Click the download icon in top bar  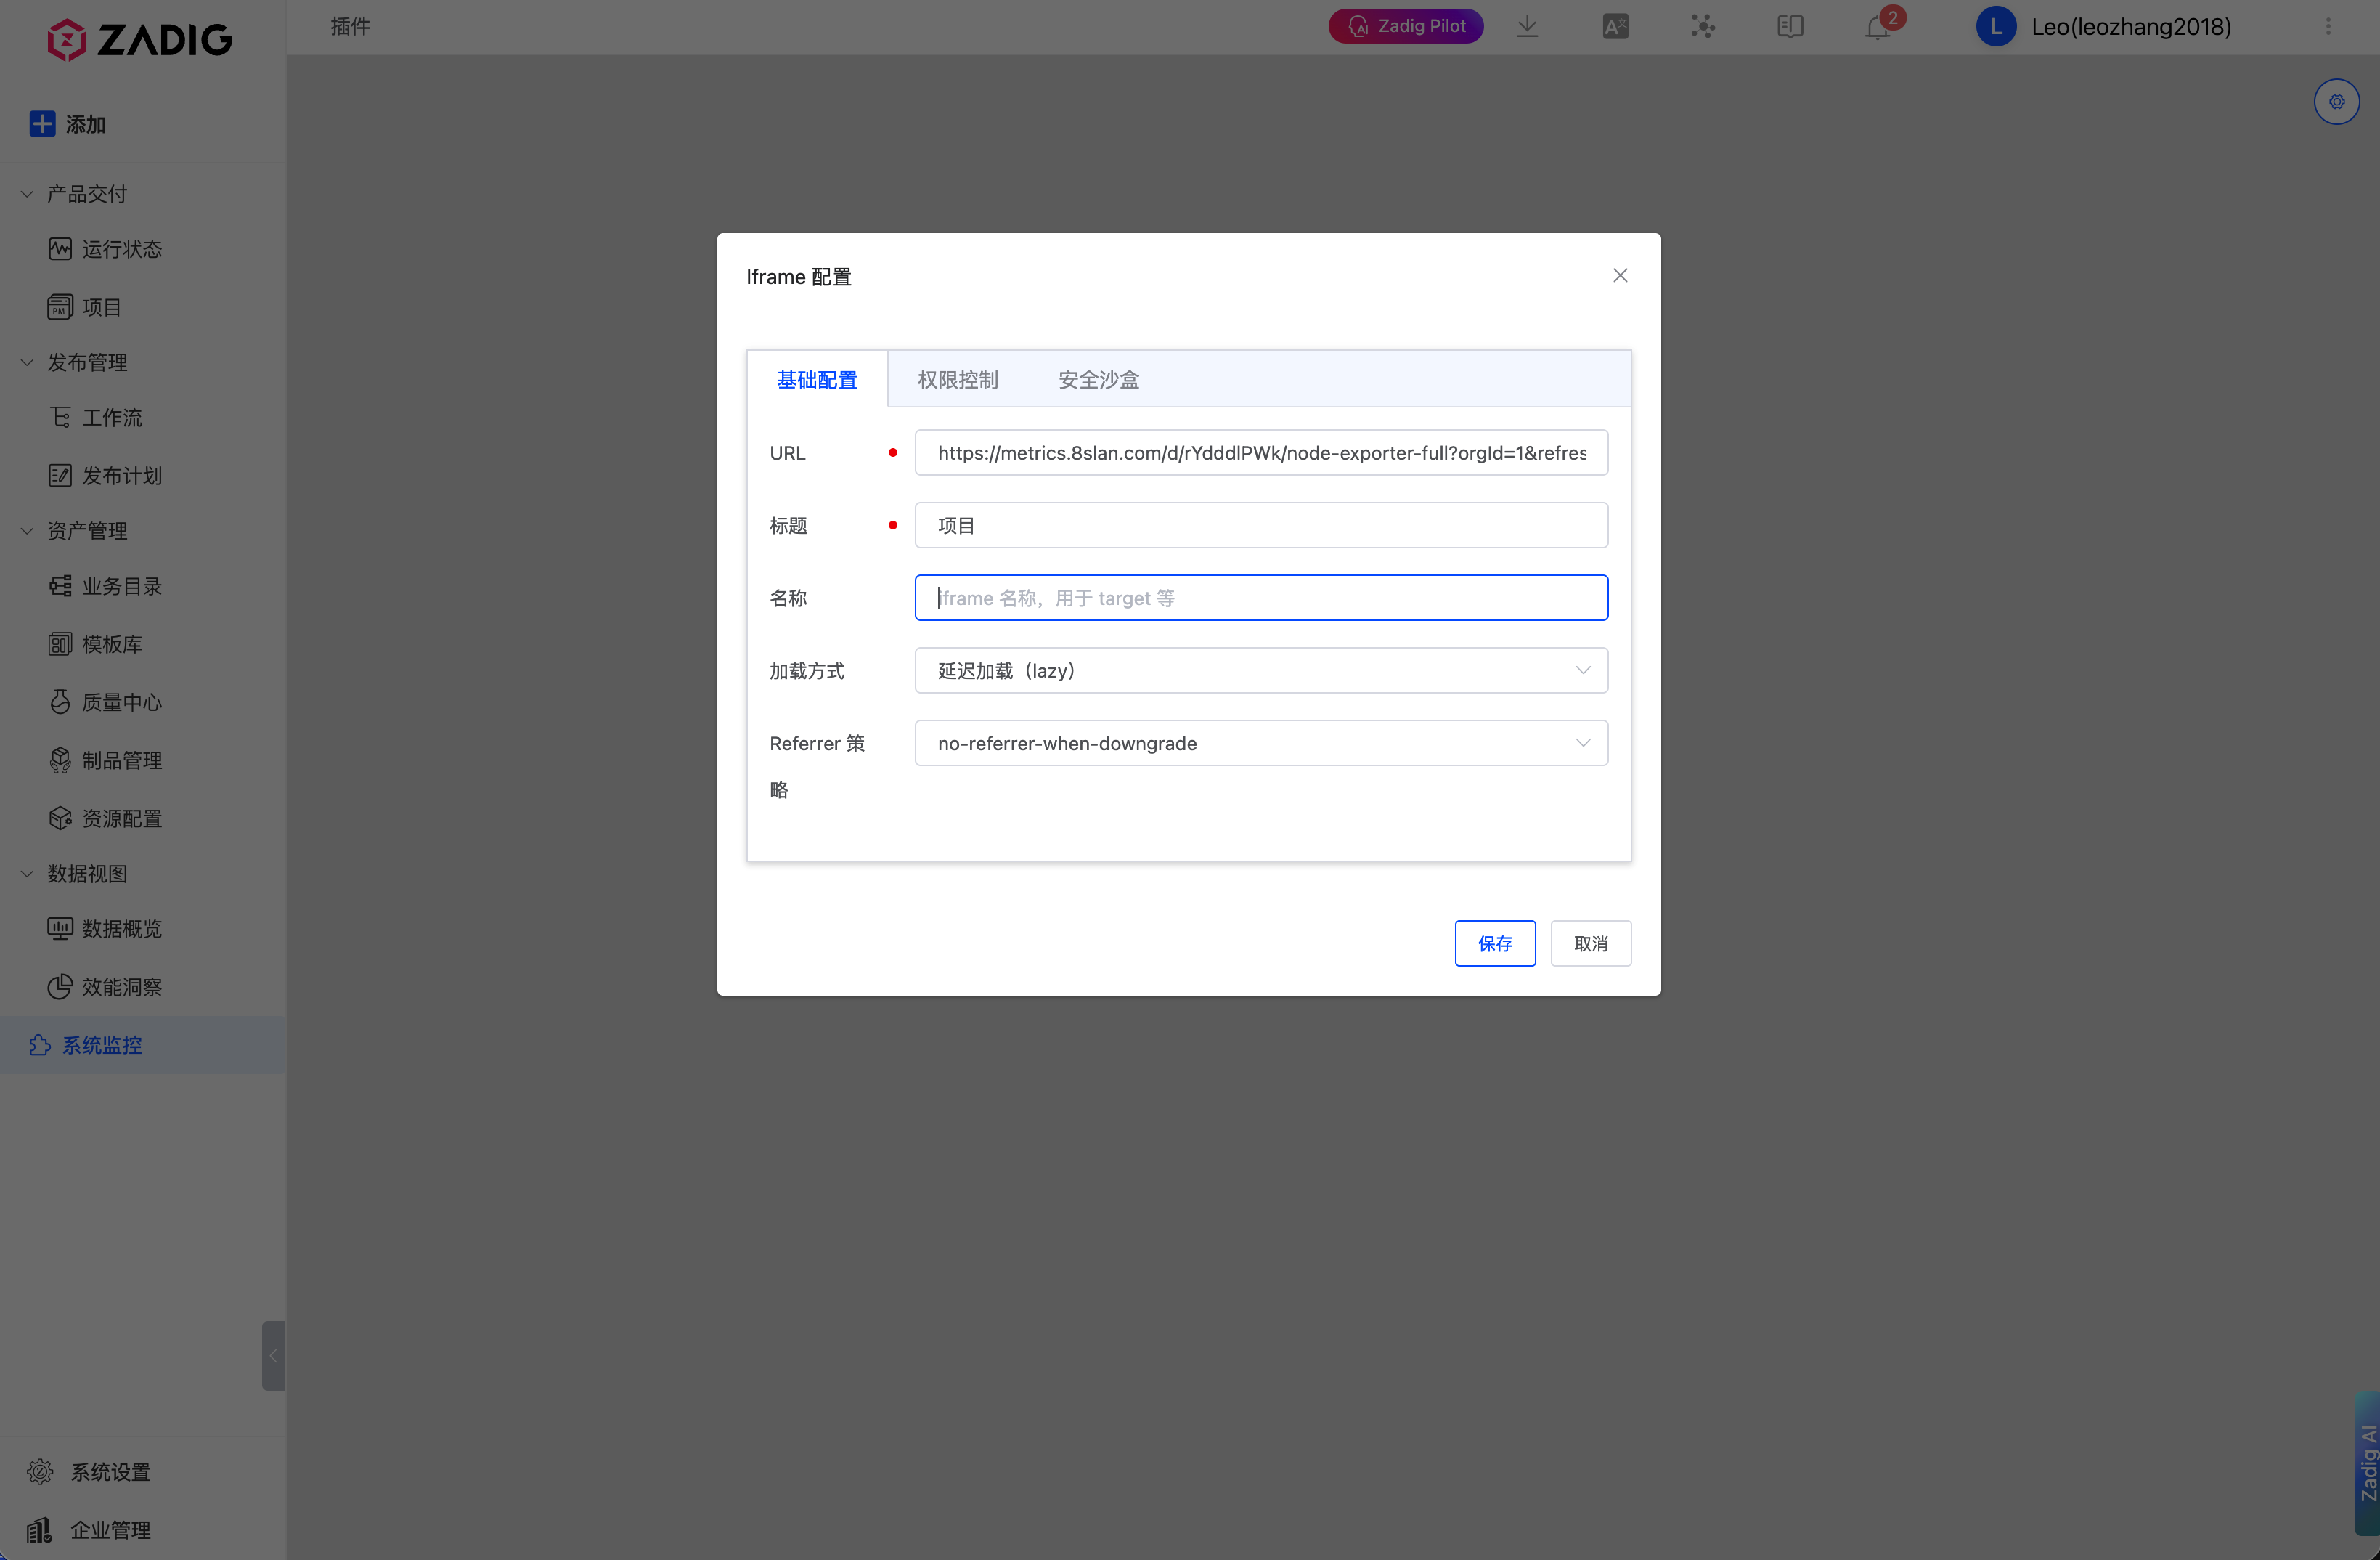(1527, 27)
